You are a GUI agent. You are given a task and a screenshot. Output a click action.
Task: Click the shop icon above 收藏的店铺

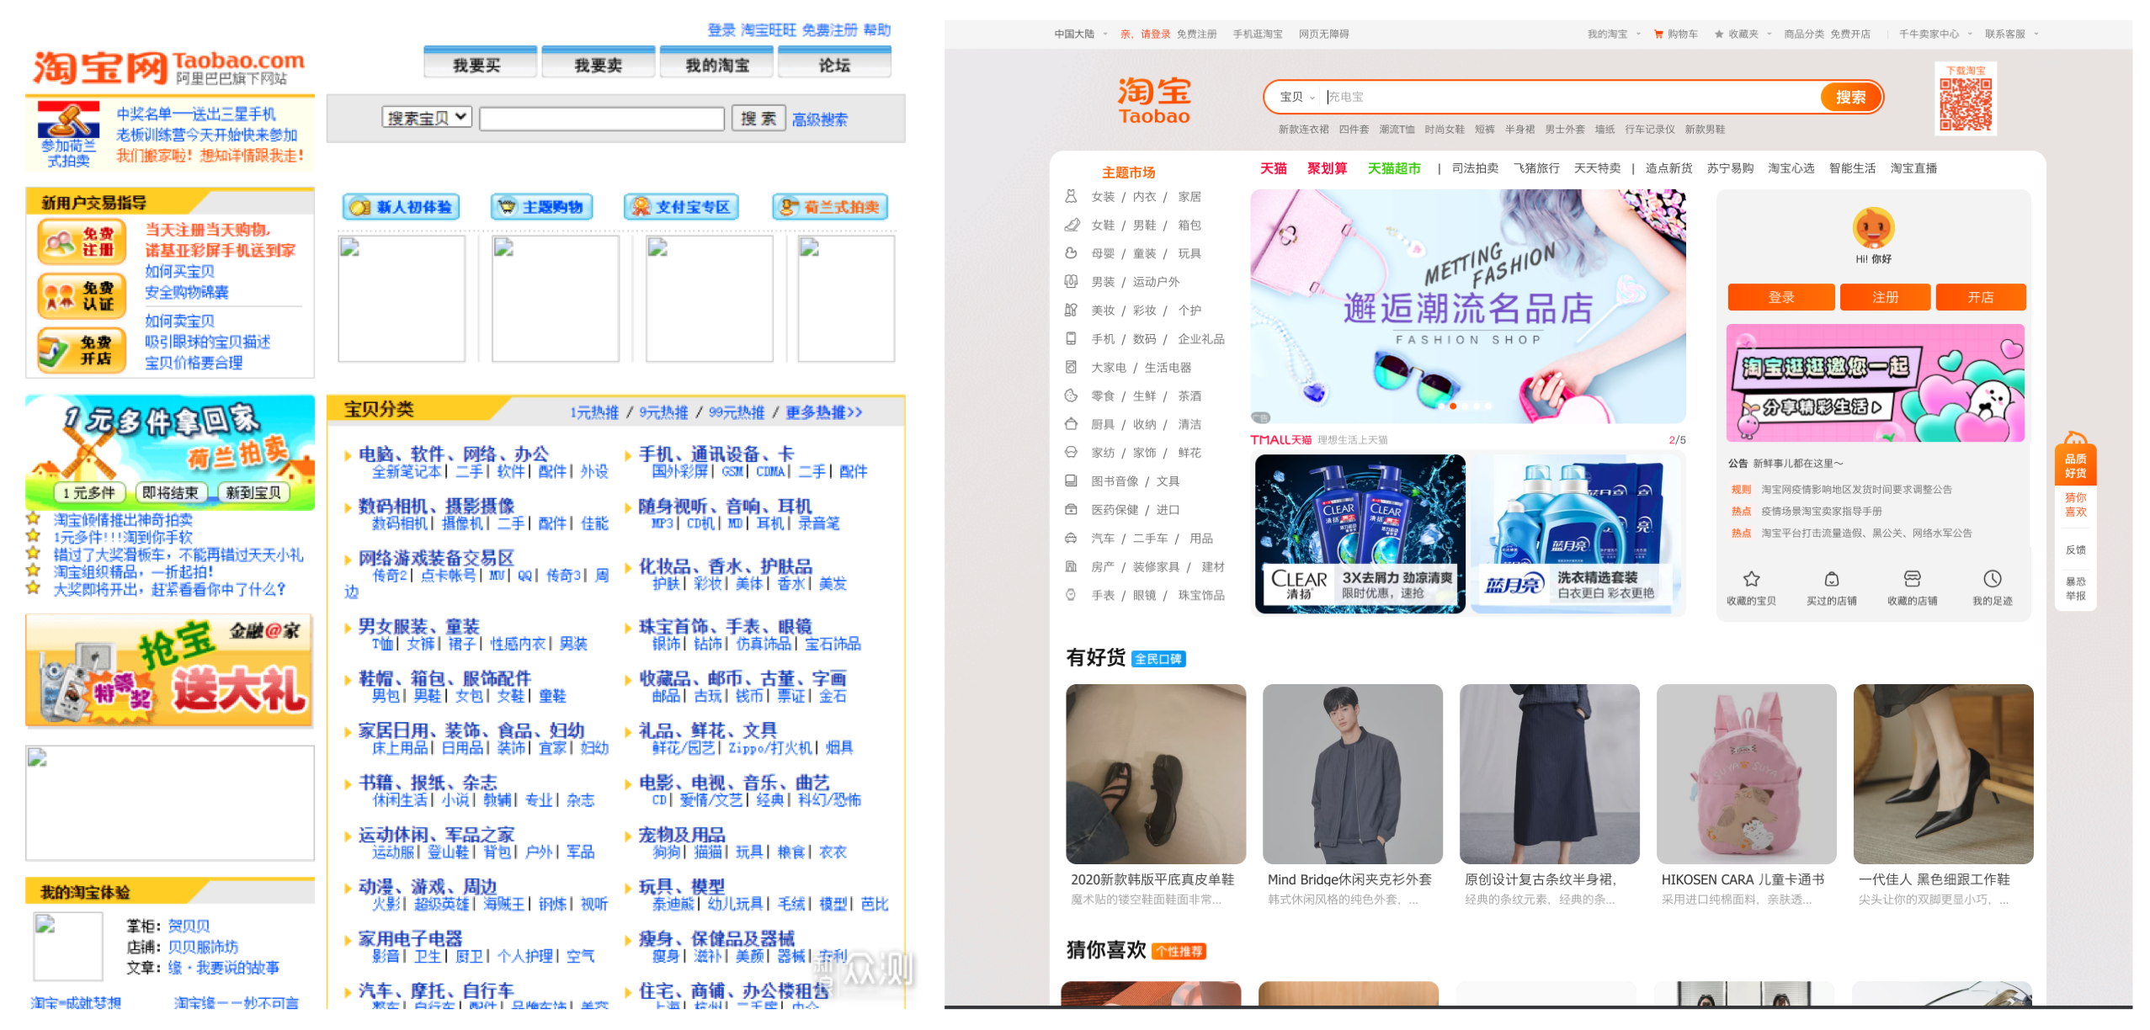tap(1912, 579)
